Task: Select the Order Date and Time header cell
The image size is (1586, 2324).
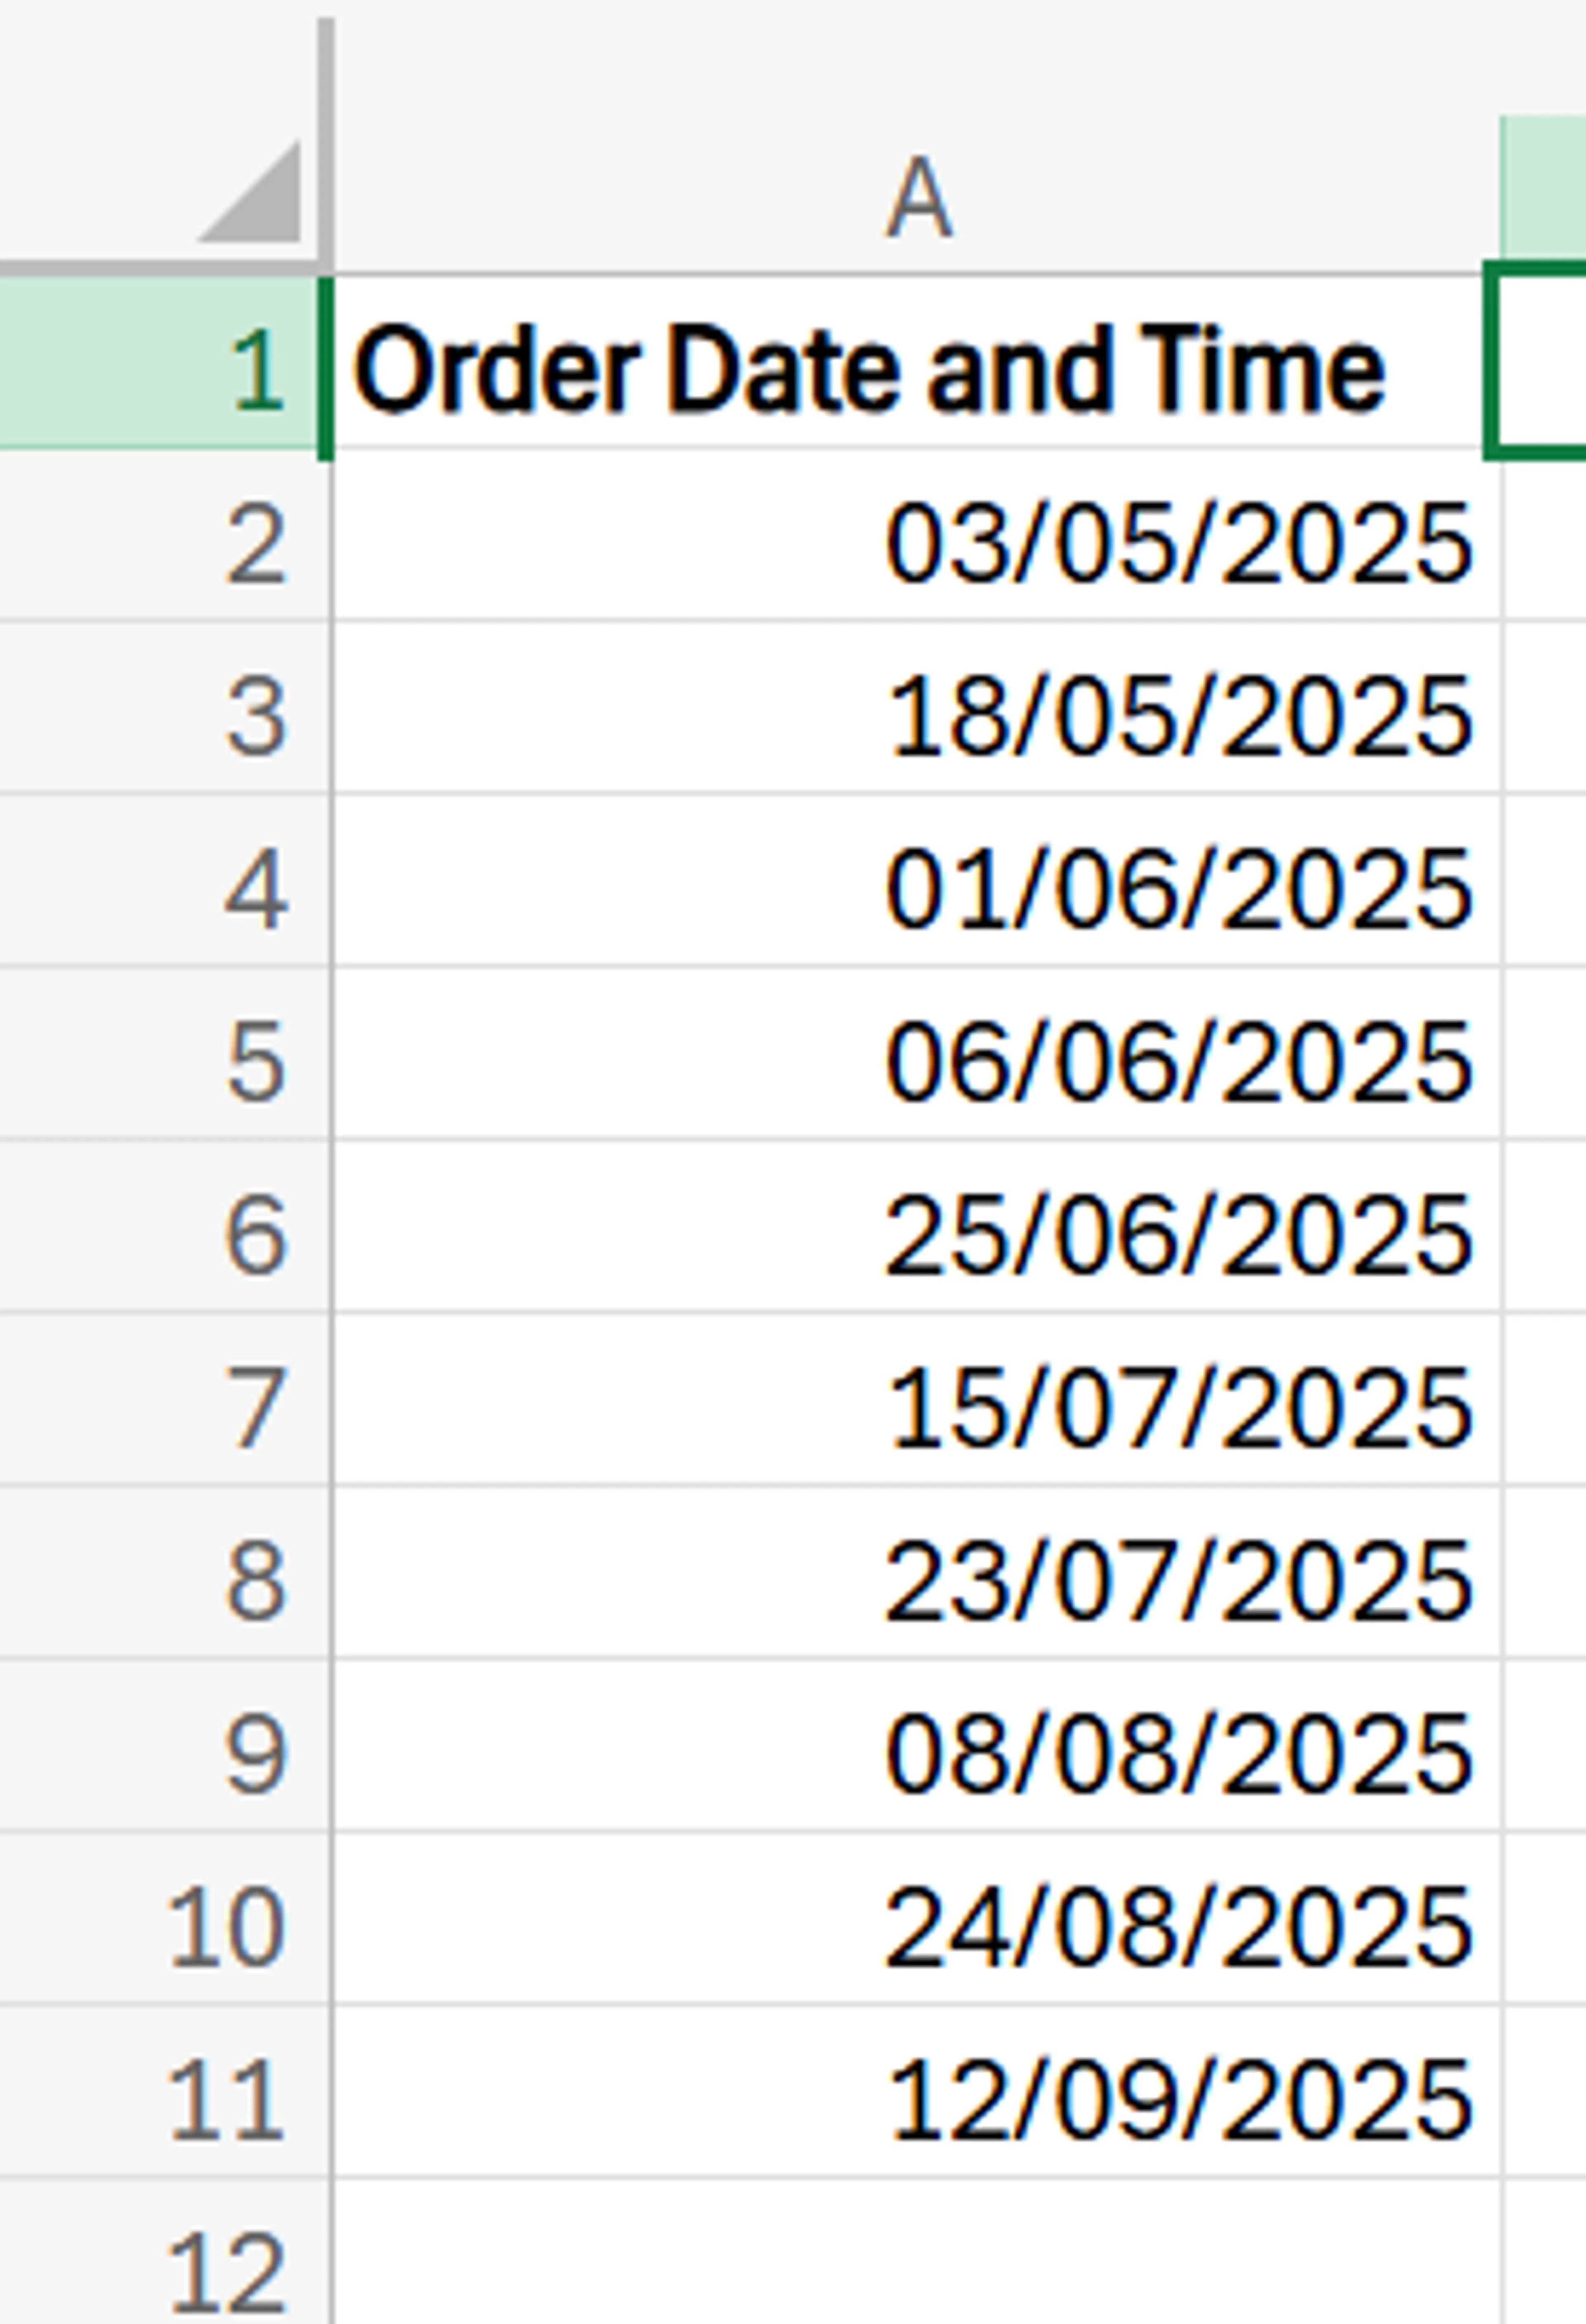Action: (x=900, y=370)
